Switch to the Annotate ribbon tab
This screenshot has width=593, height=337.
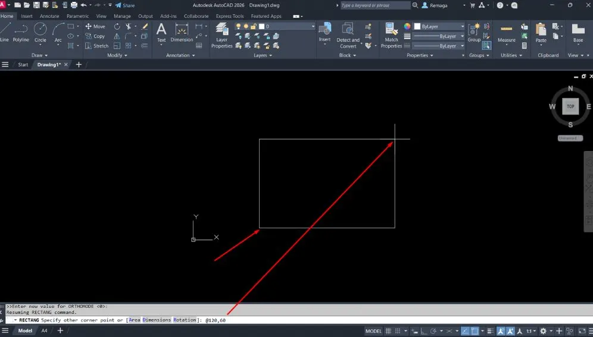click(x=49, y=16)
